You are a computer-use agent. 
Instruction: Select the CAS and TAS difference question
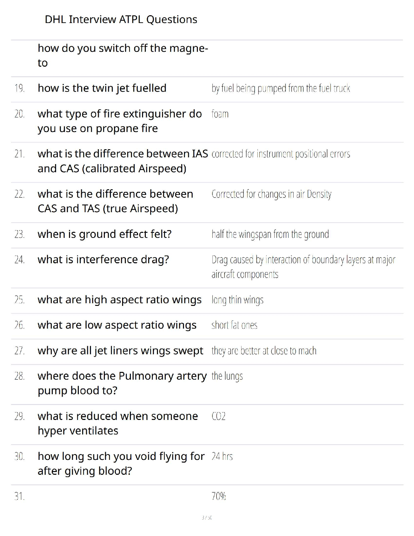pyautogui.click(x=115, y=201)
